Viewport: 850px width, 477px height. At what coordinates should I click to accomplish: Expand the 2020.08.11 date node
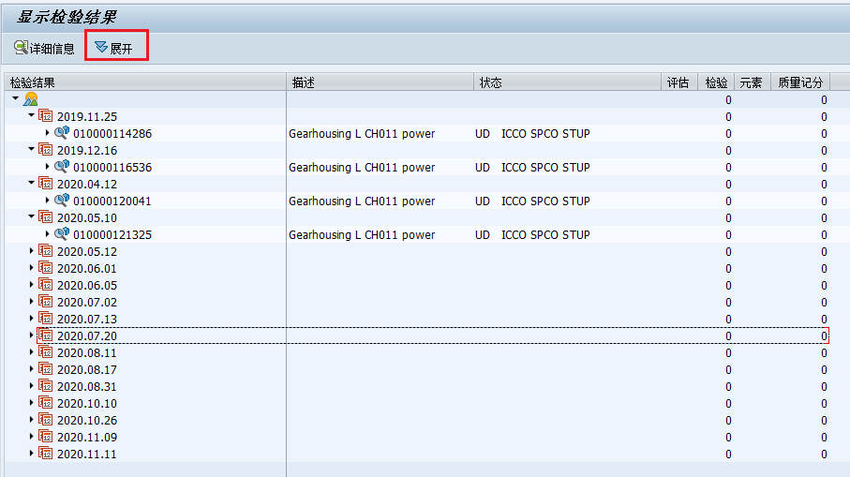click(32, 351)
